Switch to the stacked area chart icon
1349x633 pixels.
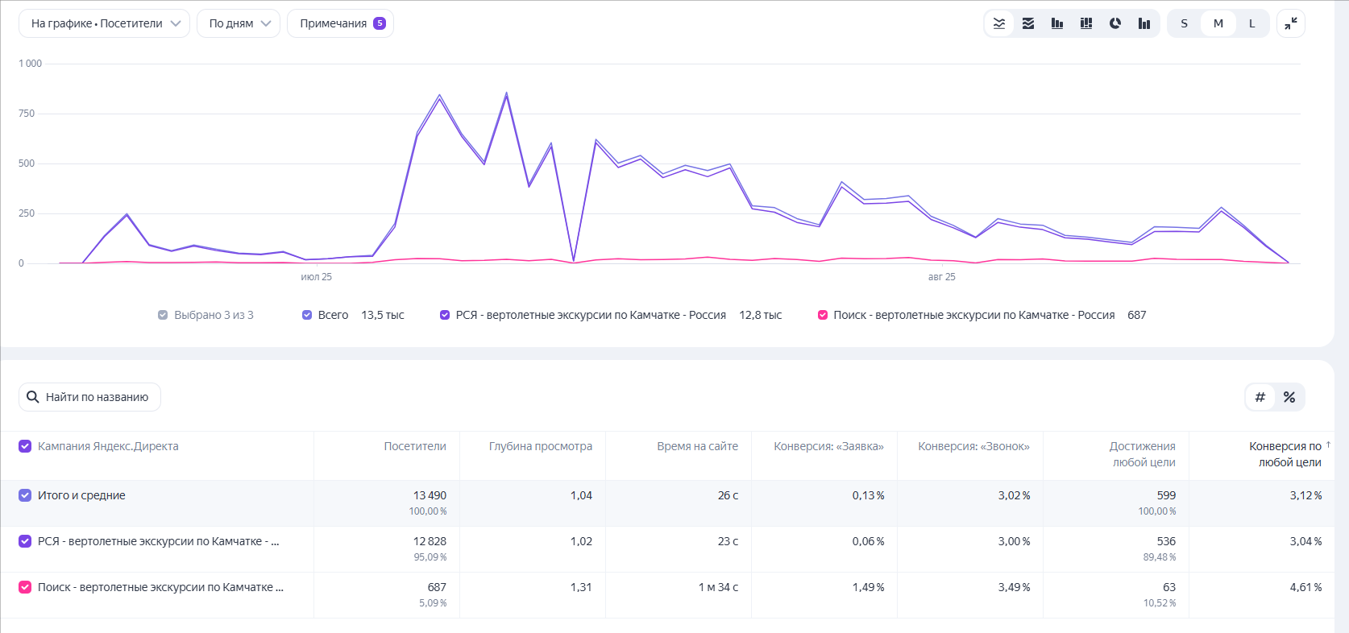[x=1028, y=23]
